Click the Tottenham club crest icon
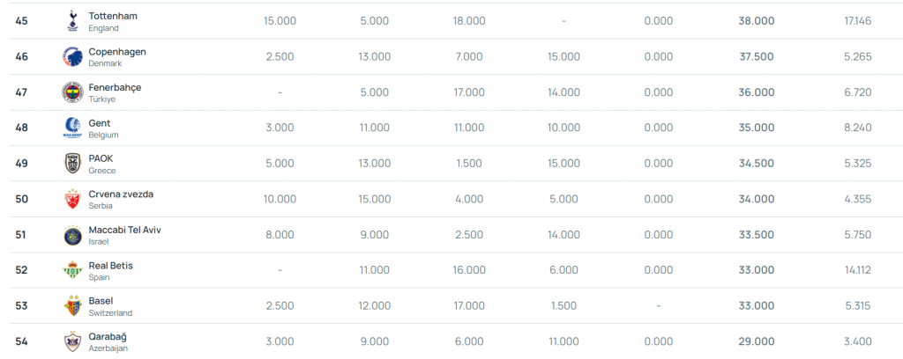Viewport: 903px width, 359px height. coord(72,21)
